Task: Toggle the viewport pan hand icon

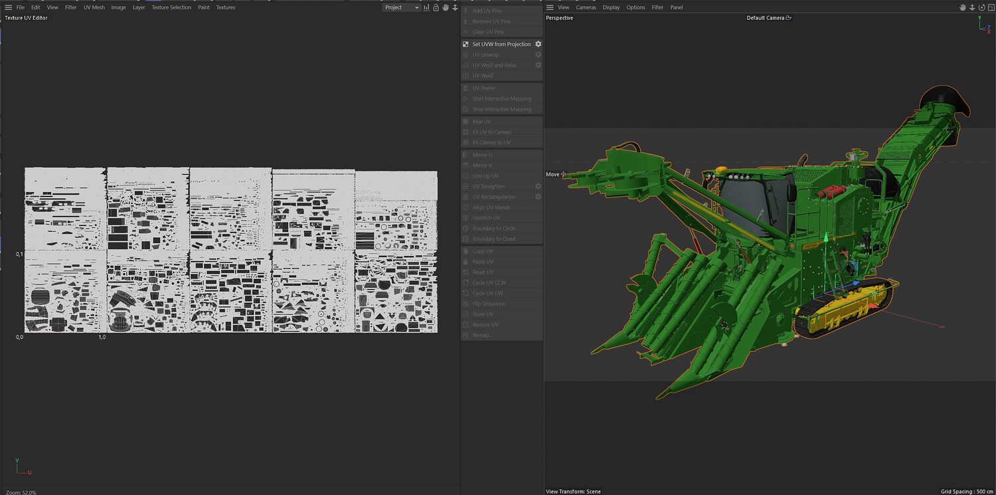Action: tap(963, 7)
